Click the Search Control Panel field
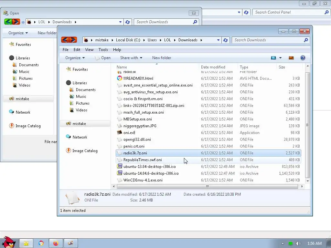This screenshot has height=248, width=331. [291, 12]
